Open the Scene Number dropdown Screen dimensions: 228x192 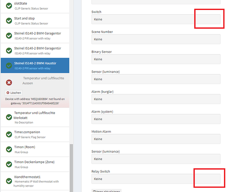[156, 39]
